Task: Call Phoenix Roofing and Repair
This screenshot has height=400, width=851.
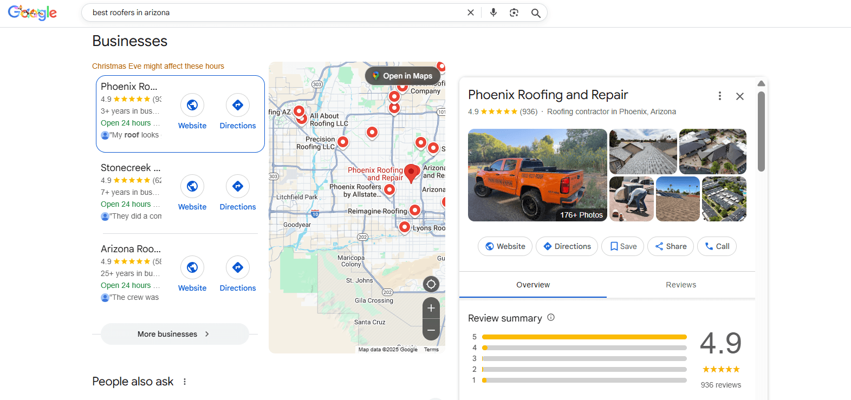Action: 717,246
